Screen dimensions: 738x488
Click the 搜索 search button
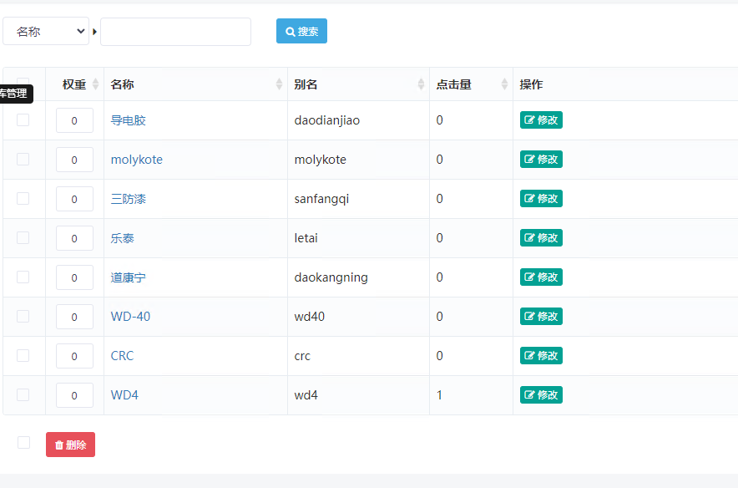(x=301, y=31)
